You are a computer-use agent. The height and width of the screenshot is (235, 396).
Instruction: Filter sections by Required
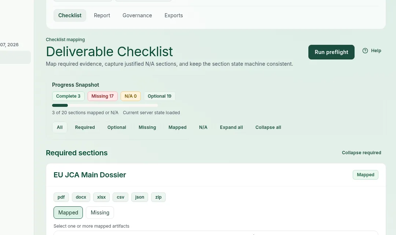pyautogui.click(x=85, y=127)
